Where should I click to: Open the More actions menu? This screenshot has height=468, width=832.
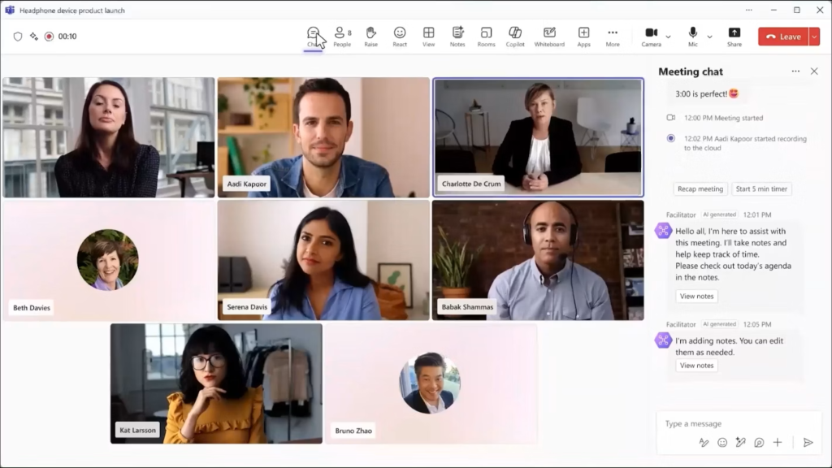tap(613, 37)
